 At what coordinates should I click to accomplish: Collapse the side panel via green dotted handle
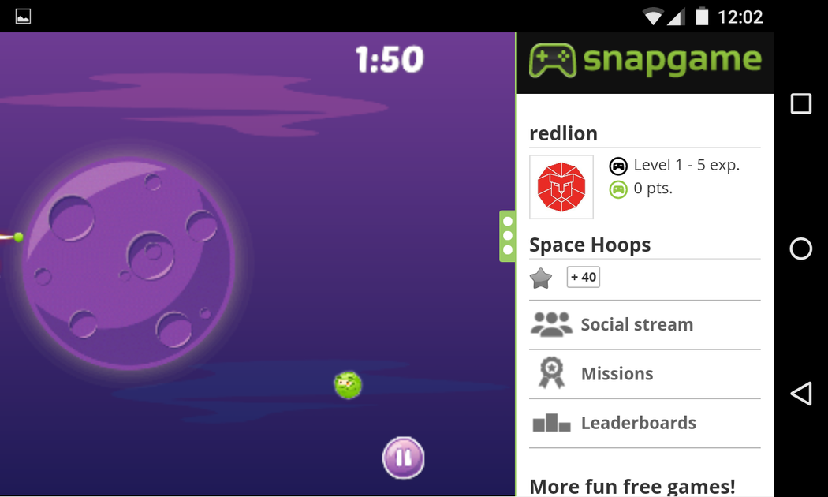pyautogui.click(x=508, y=236)
